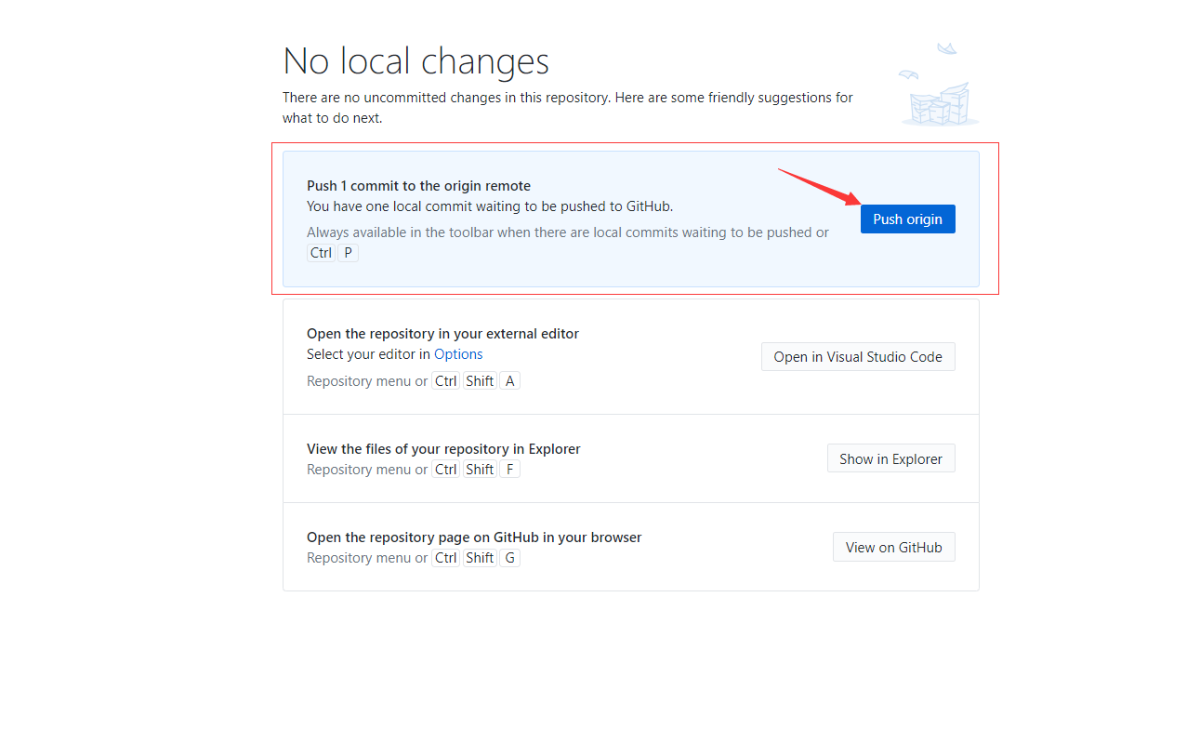Click 'Open the repository in your external editor' title
This screenshot has height=743, width=1200.
pyautogui.click(x=442, y=334)
